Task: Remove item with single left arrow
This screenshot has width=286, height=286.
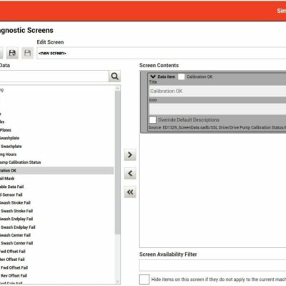Action: 130,173
